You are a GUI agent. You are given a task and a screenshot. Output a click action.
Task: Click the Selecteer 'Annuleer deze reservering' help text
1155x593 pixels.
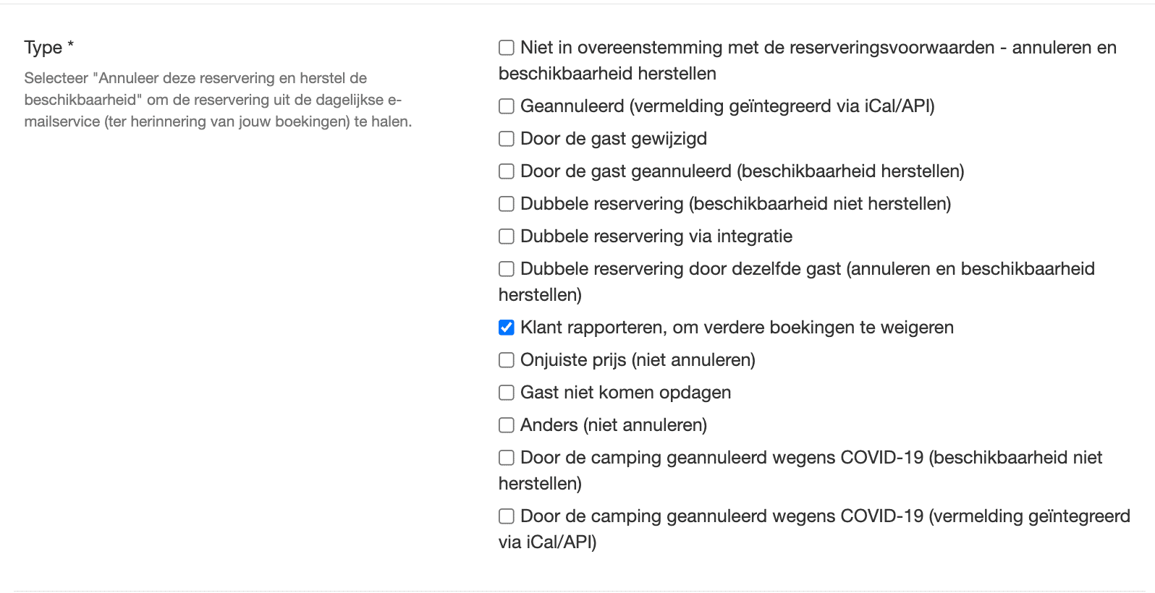point(218,100)
